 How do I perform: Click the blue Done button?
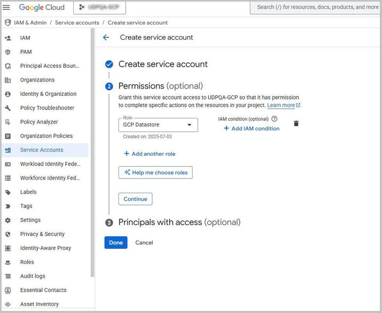(116, 243)
